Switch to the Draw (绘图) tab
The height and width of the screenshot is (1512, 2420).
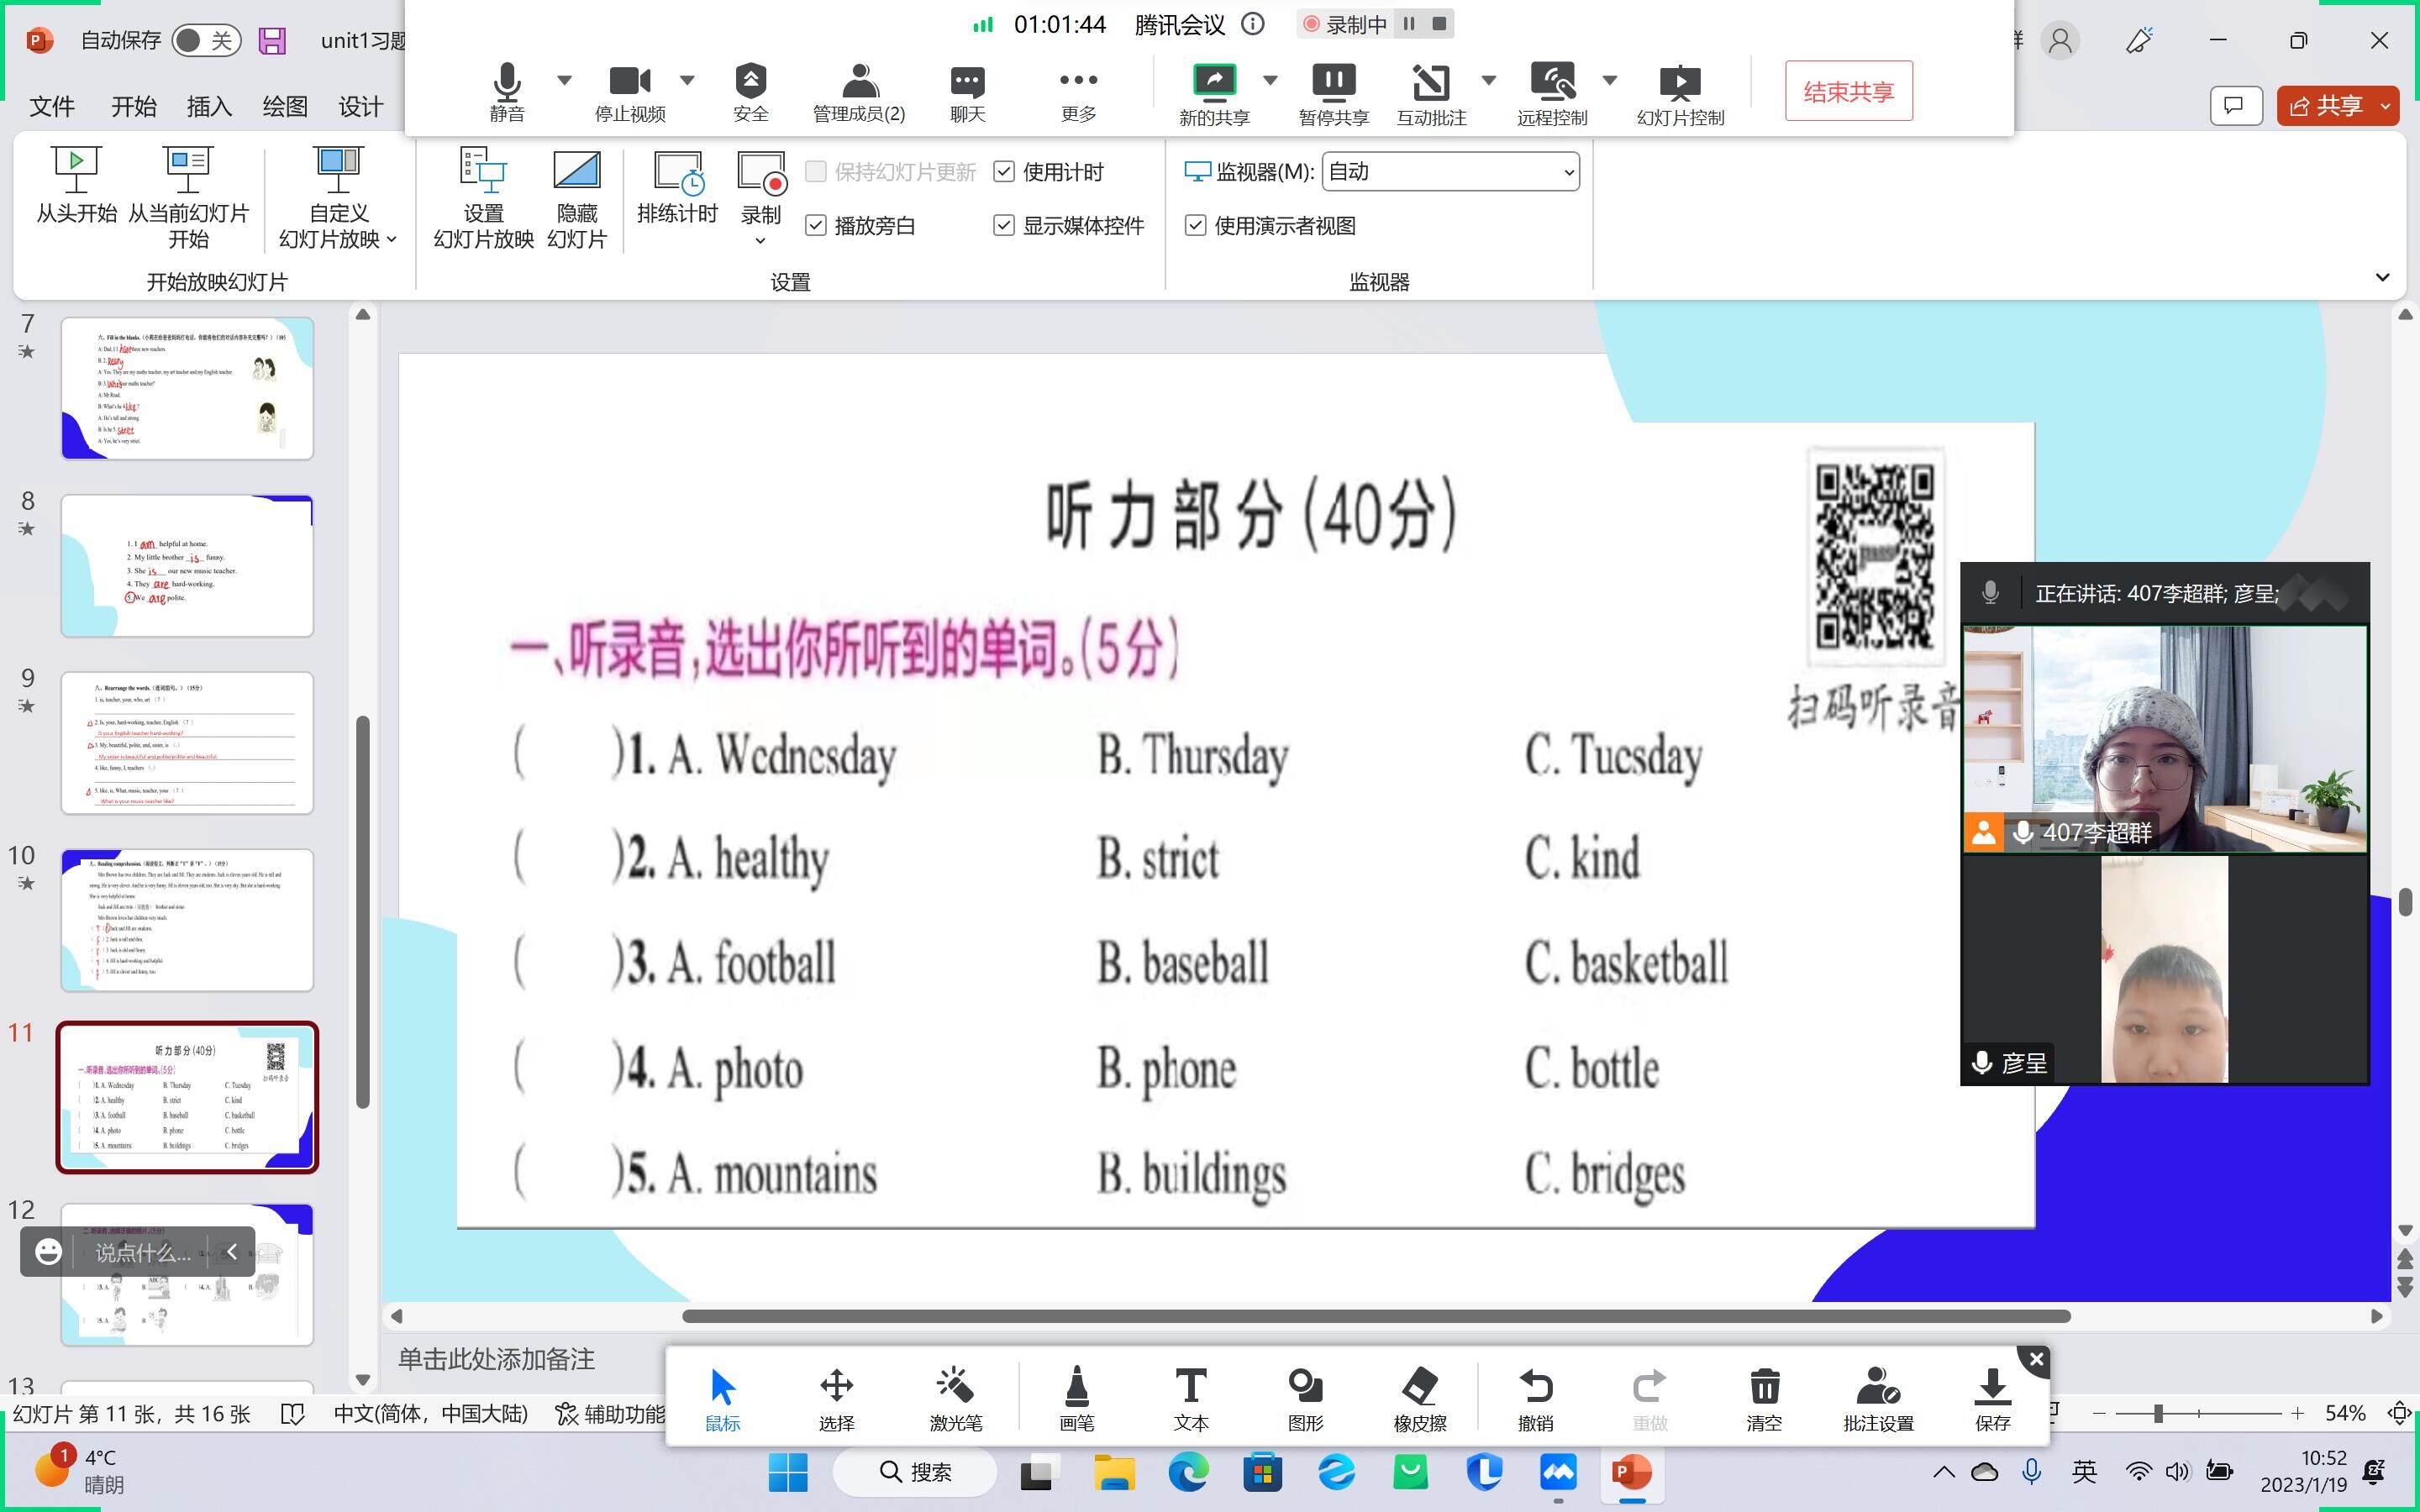click(x=285, y=106)
